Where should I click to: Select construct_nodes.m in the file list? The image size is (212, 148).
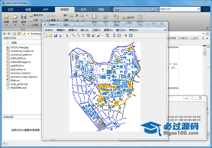22,51
